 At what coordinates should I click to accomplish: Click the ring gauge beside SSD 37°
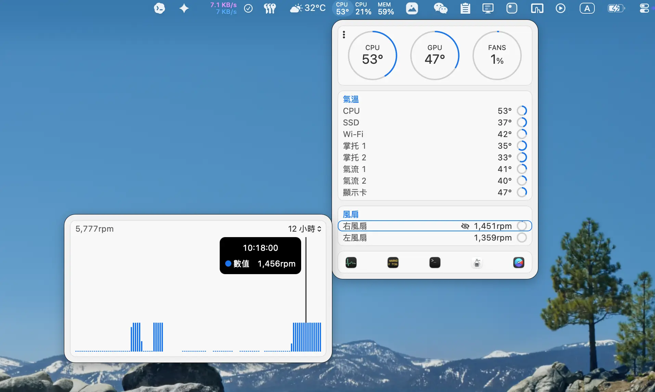522,122
